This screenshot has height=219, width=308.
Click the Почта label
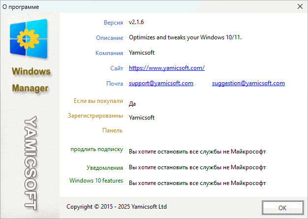point(115,84)
